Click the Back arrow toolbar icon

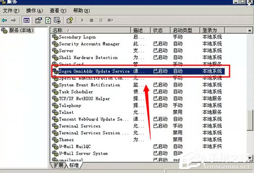pos(4,20)
